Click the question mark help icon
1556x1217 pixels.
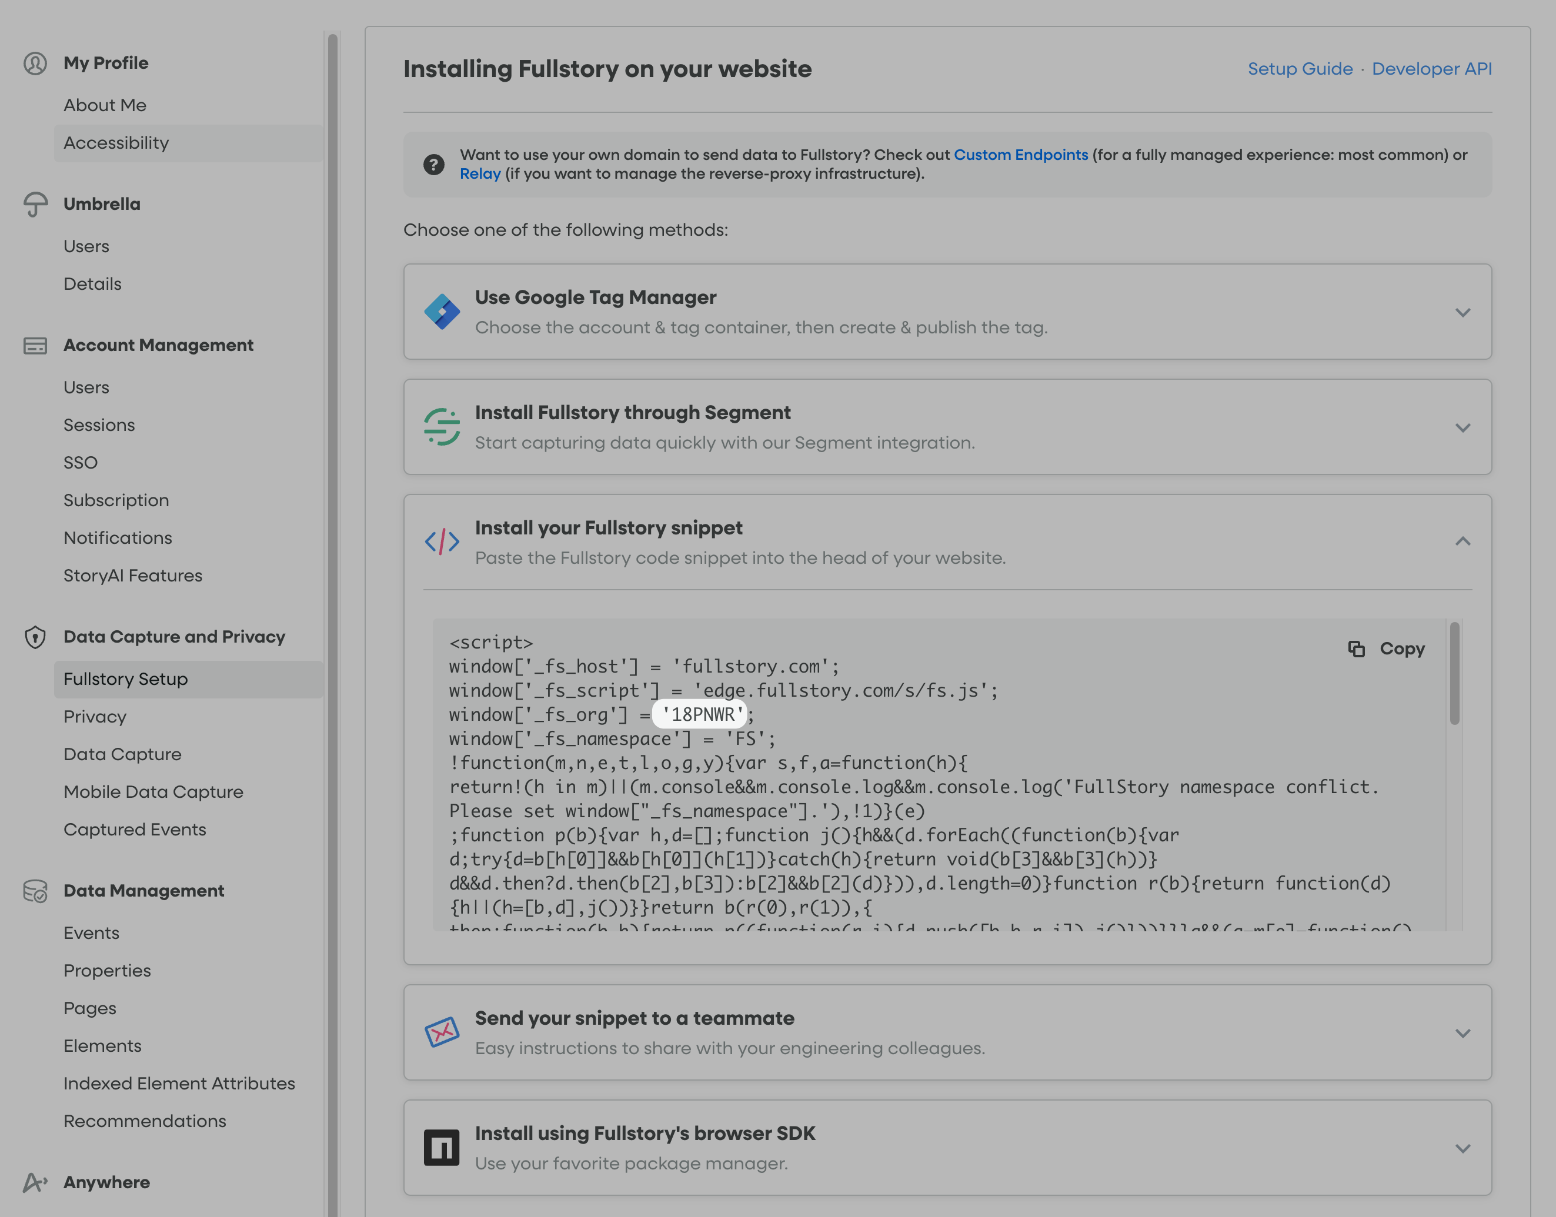click(433, 165)
